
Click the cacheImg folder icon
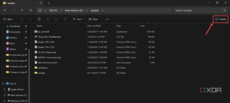36,68
